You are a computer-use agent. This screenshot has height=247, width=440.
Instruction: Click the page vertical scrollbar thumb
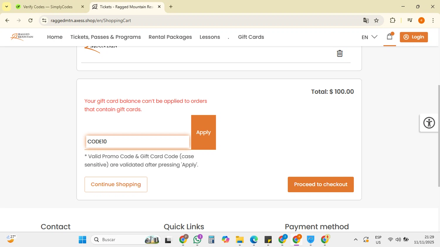pos(439,136)
